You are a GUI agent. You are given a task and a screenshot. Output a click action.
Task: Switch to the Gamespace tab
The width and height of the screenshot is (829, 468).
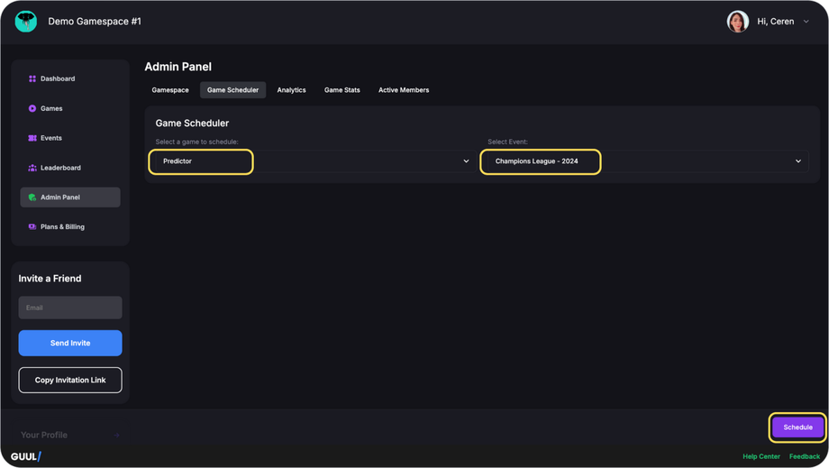170,90
